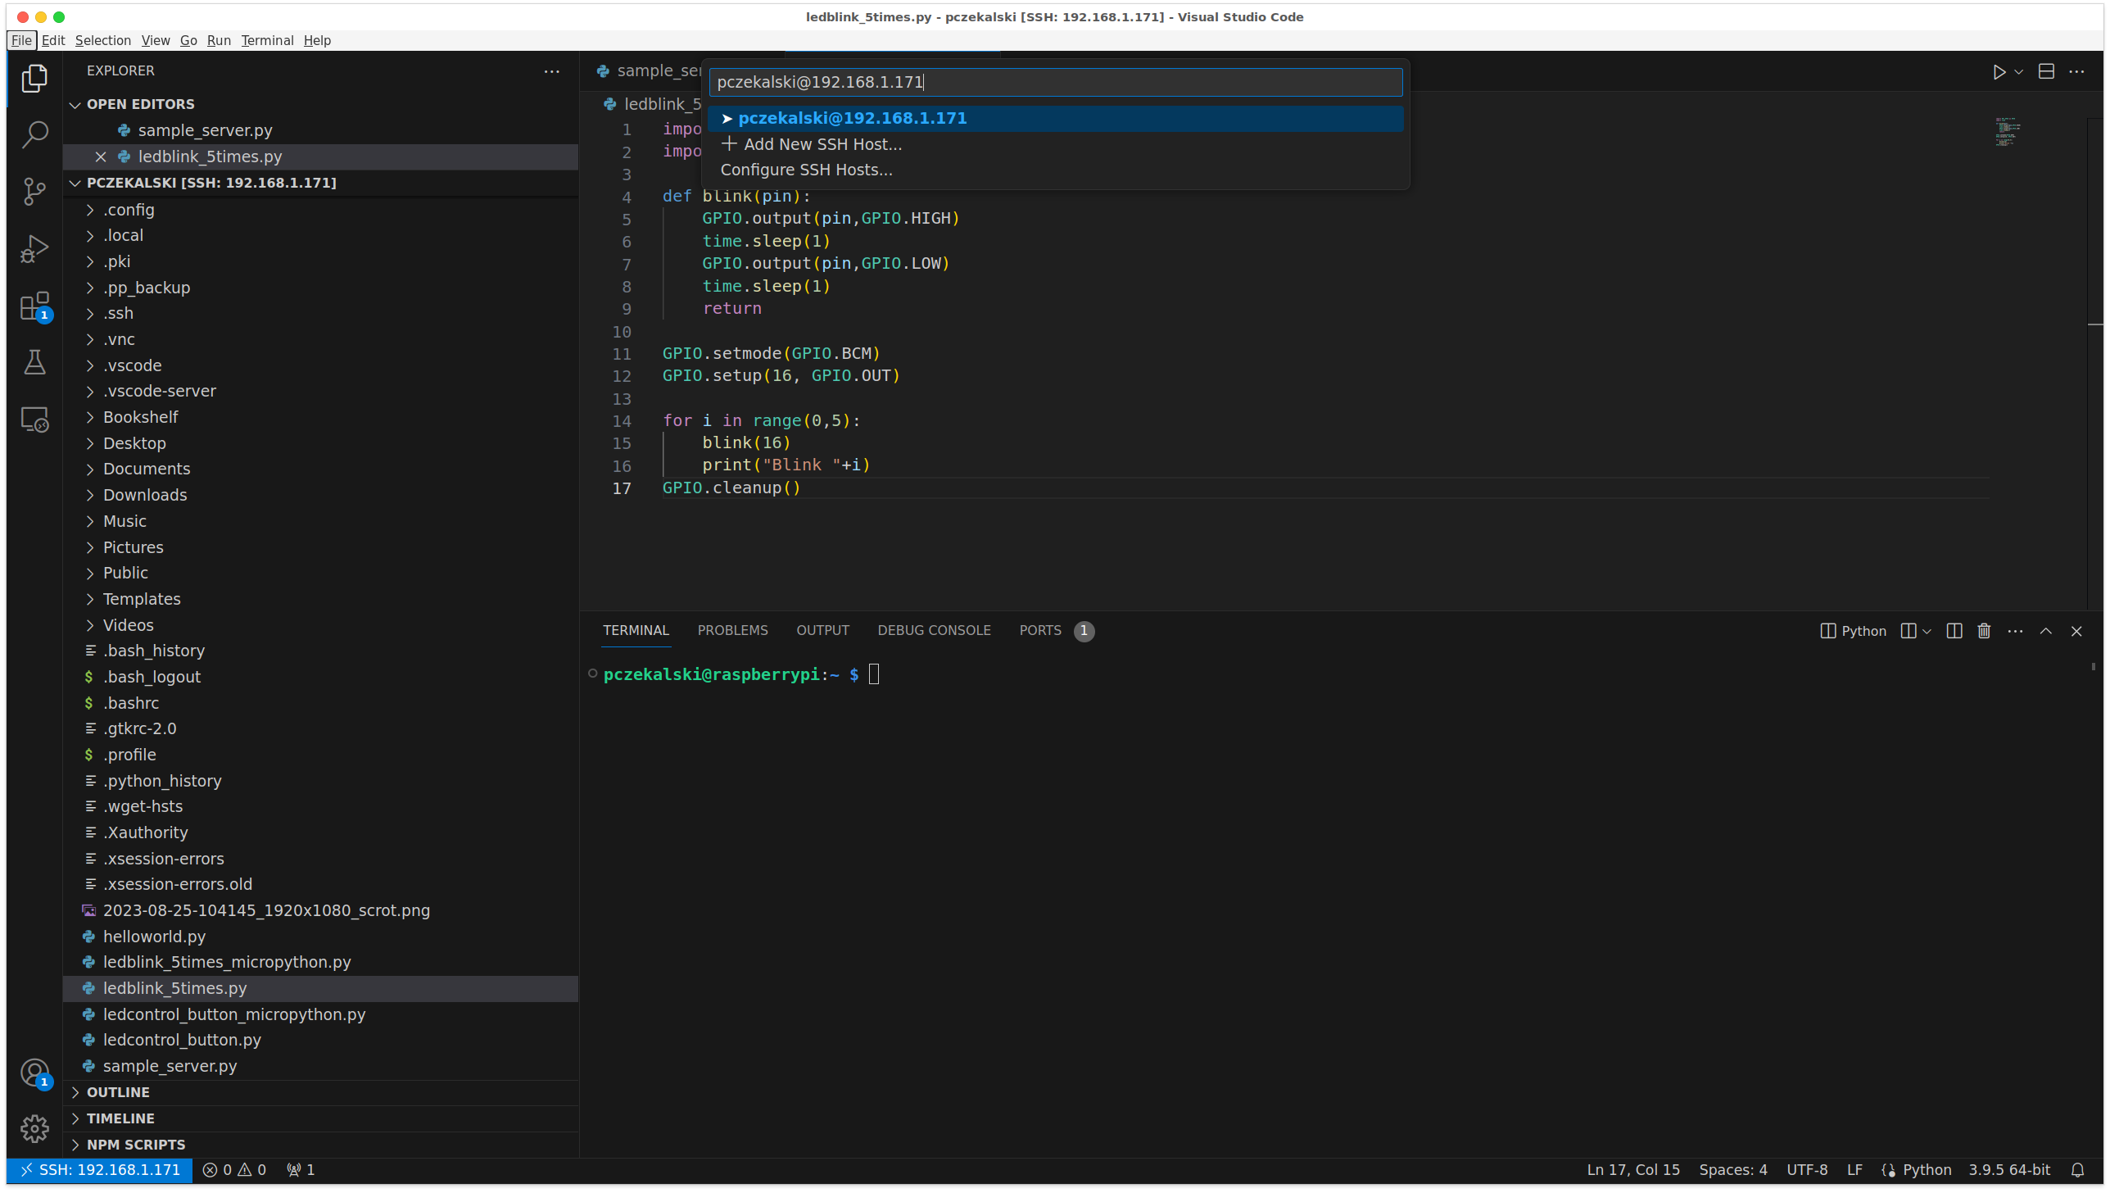Open the Search view in activity bar
Viewport: 2110px width, 1193px height.
pos(34,135)
